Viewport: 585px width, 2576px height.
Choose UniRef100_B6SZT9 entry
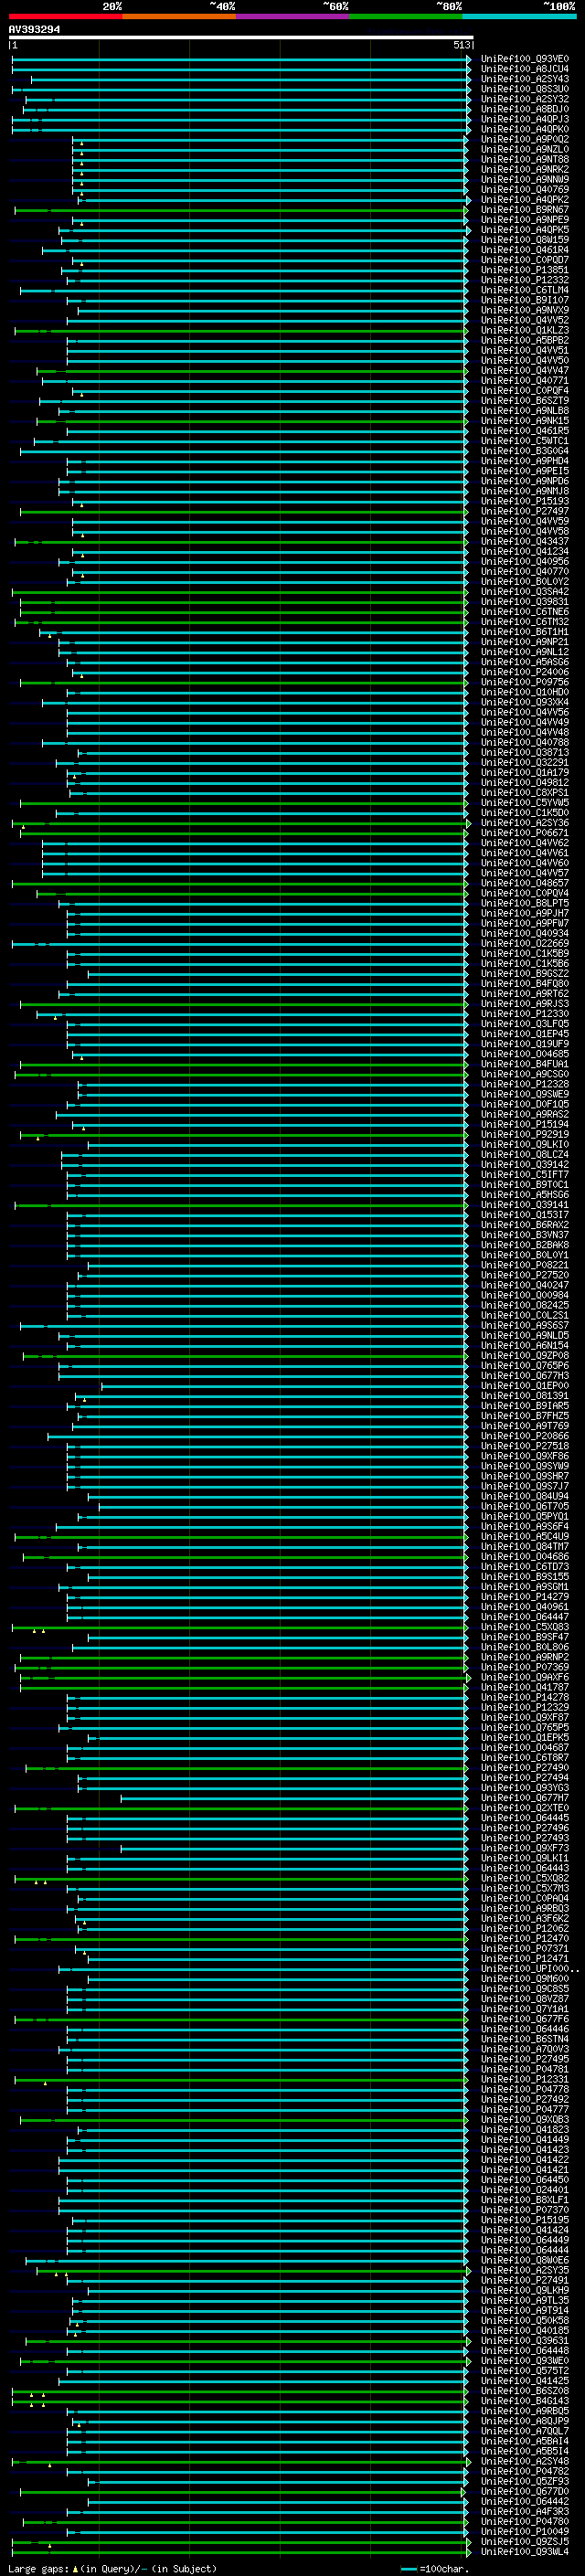coord(525,400)
